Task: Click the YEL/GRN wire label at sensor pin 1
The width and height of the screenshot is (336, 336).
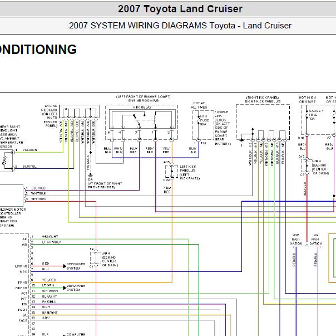Action: coord(30,150)
